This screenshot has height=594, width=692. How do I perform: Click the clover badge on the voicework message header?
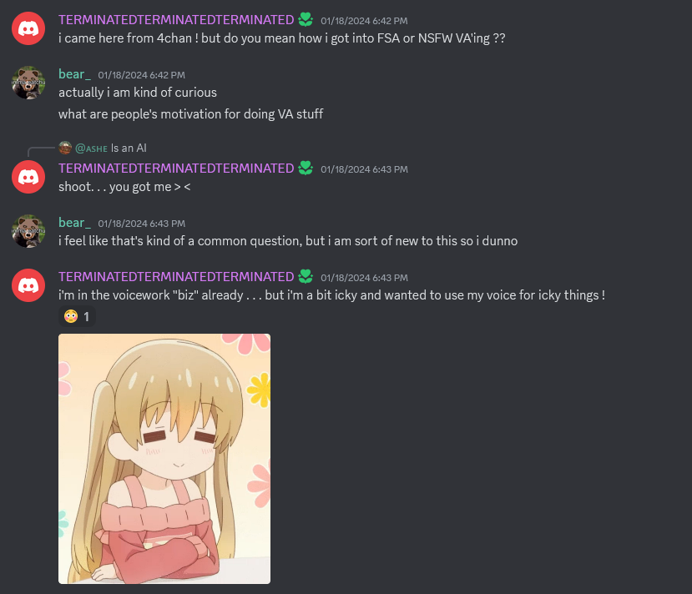coord(306,276)
